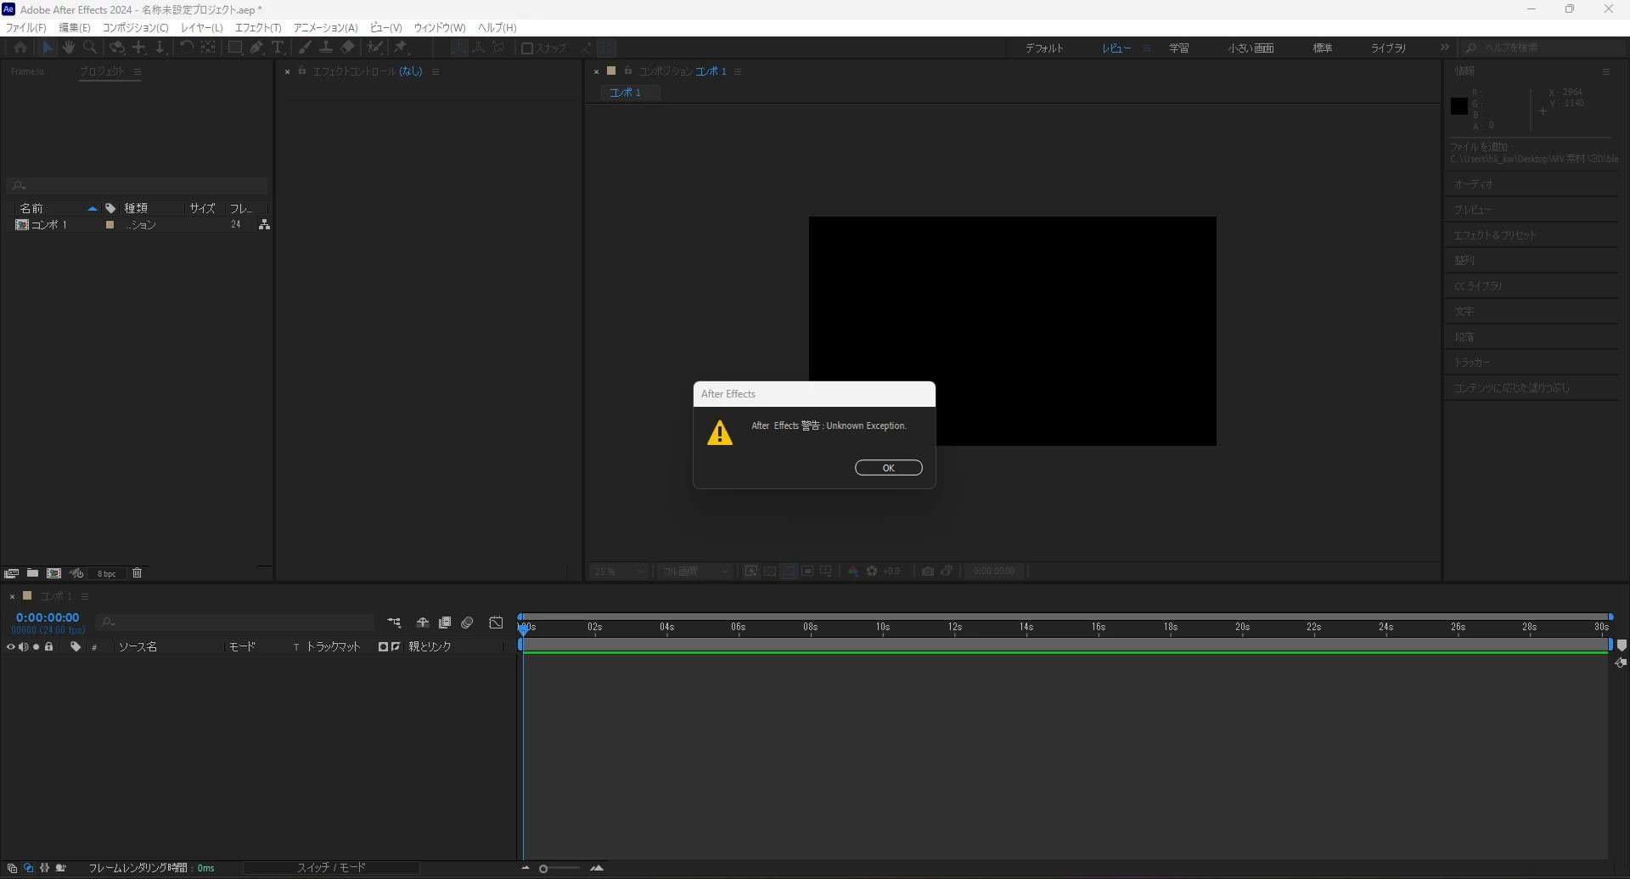The height and width of the screenshot is (879, 1630).
Task: Enable the スナップ snapping checkbox
Action: [x=526, y=48]
